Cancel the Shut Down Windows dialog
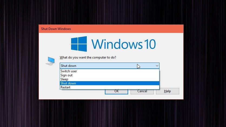This screenshot has height=127, width=226. tap(142, 91)
